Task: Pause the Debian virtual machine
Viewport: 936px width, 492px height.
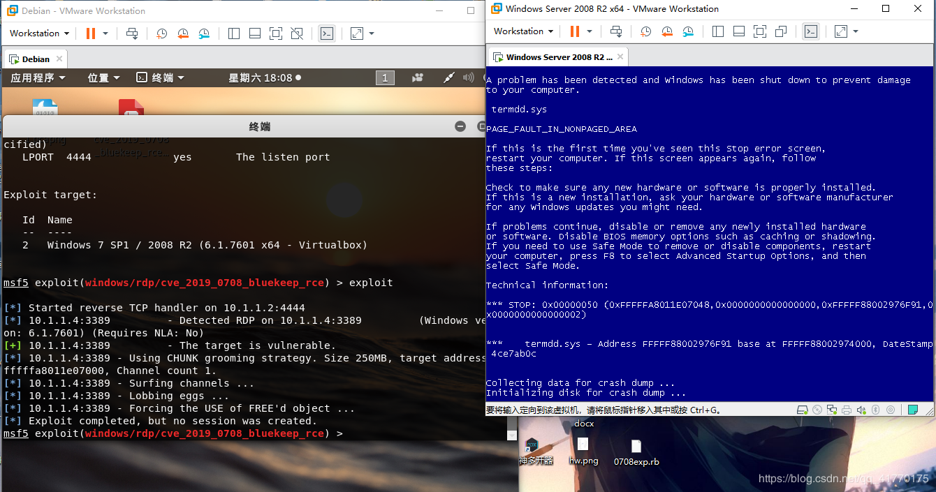Action: tap(91, 33)
